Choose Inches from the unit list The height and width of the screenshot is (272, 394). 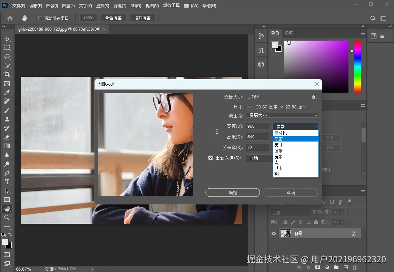296,145
